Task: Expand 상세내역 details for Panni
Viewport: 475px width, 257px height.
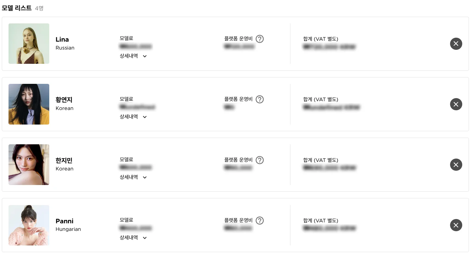Action: click(133, 238)
